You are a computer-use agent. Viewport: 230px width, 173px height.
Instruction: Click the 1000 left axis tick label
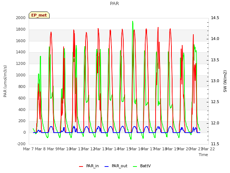[21, 75]
